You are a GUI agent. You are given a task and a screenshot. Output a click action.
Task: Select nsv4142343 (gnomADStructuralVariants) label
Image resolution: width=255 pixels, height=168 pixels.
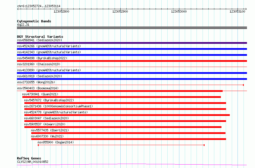(x=49, y=52)
